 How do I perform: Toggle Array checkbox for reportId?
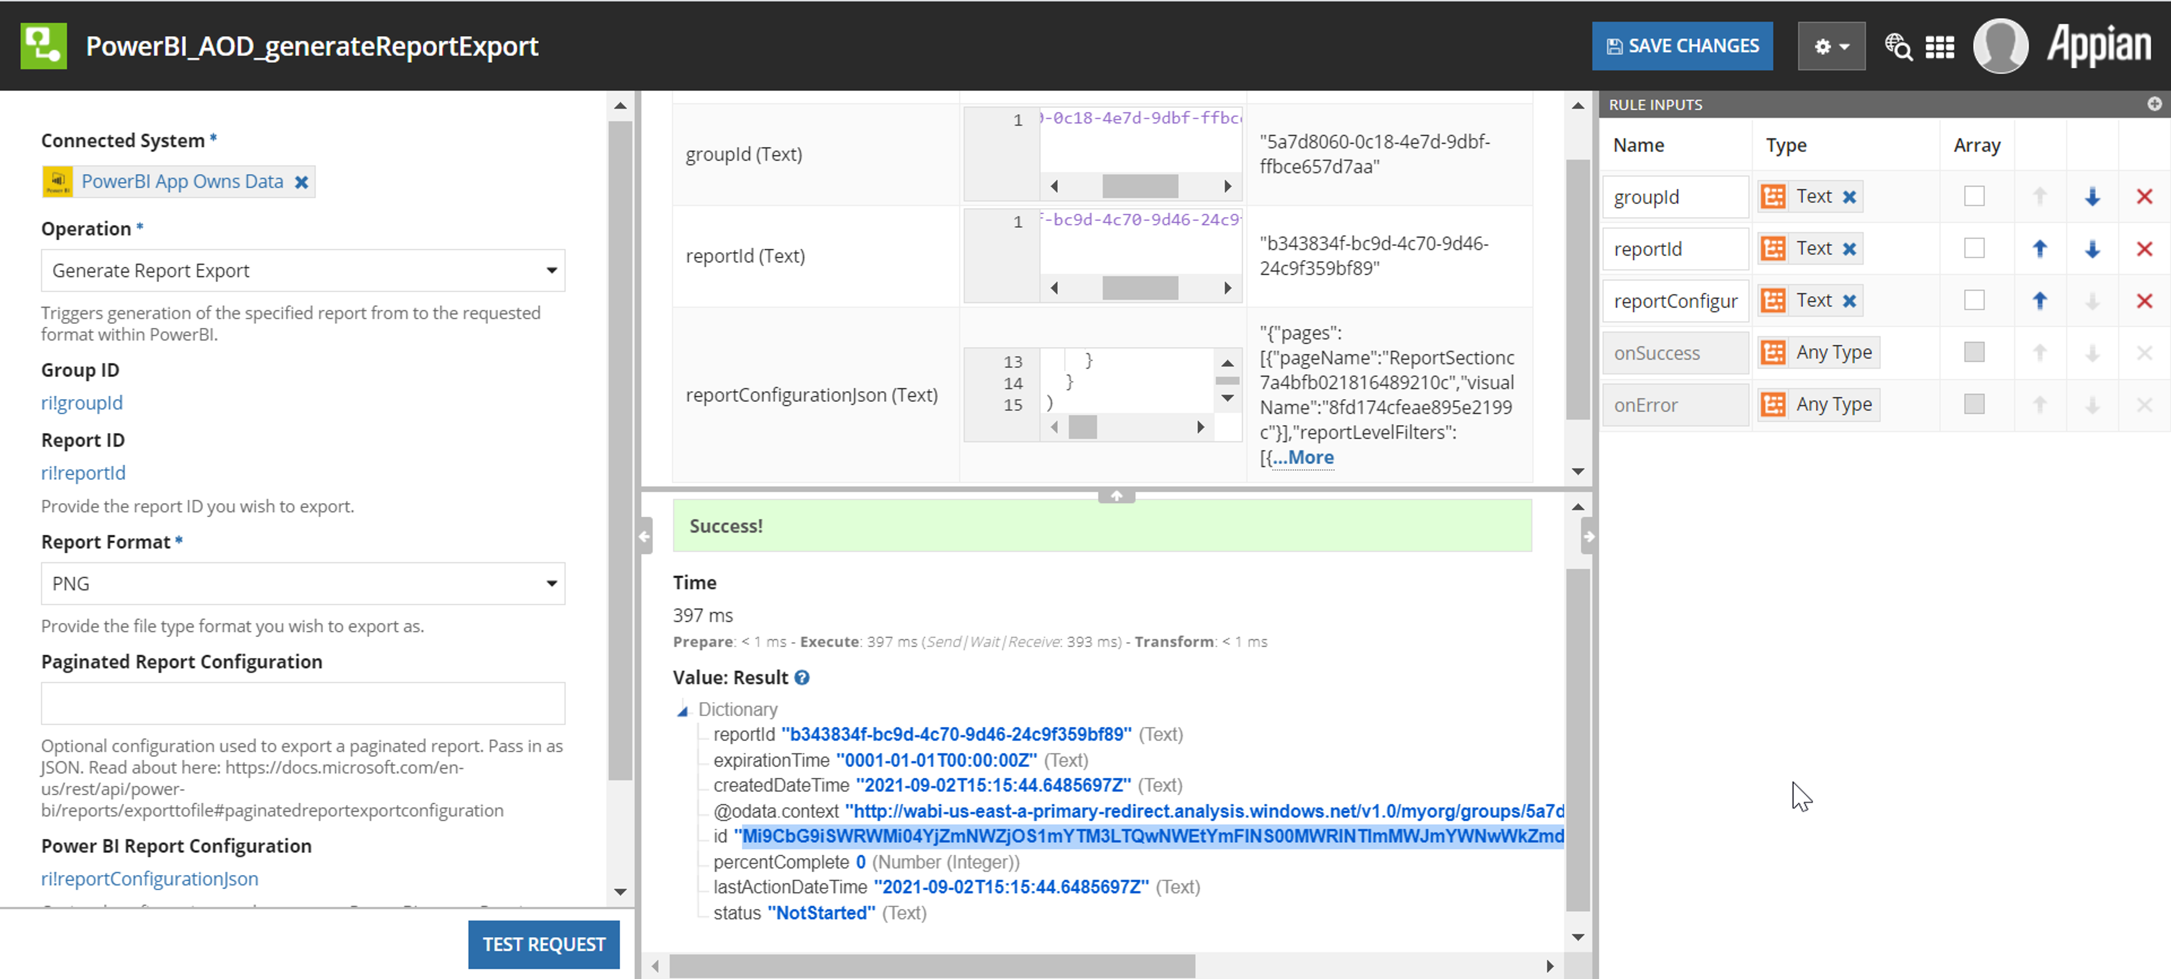[x=1974, y=249]
